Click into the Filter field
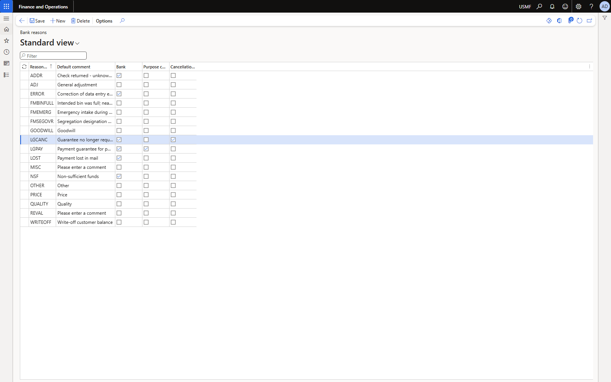The height and width of the screenshot is (382, 611). pyautogui.click(x=53, y=56)
